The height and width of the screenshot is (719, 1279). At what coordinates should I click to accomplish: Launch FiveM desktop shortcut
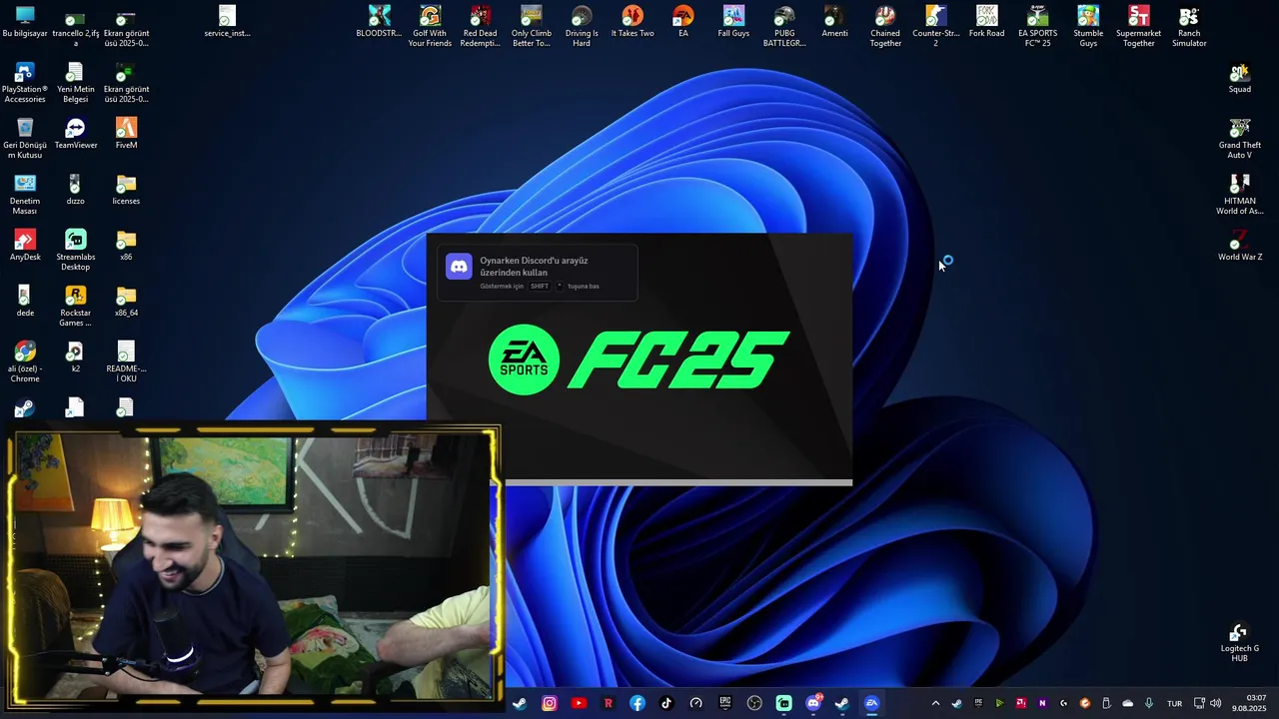126,134
